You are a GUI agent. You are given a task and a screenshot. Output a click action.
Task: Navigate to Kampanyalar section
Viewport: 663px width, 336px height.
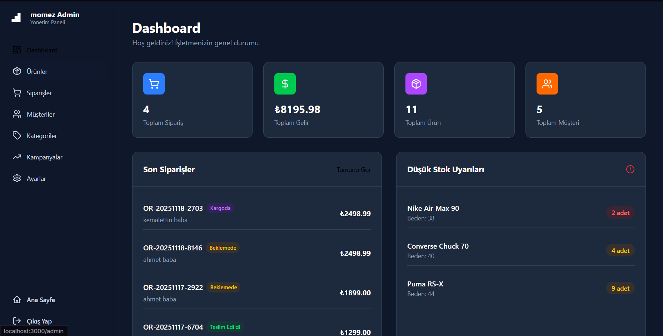pyautogui.click(x=44, y=157)
